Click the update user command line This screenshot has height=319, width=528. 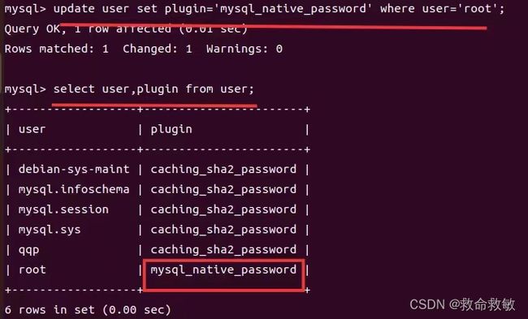coord(254,8)
